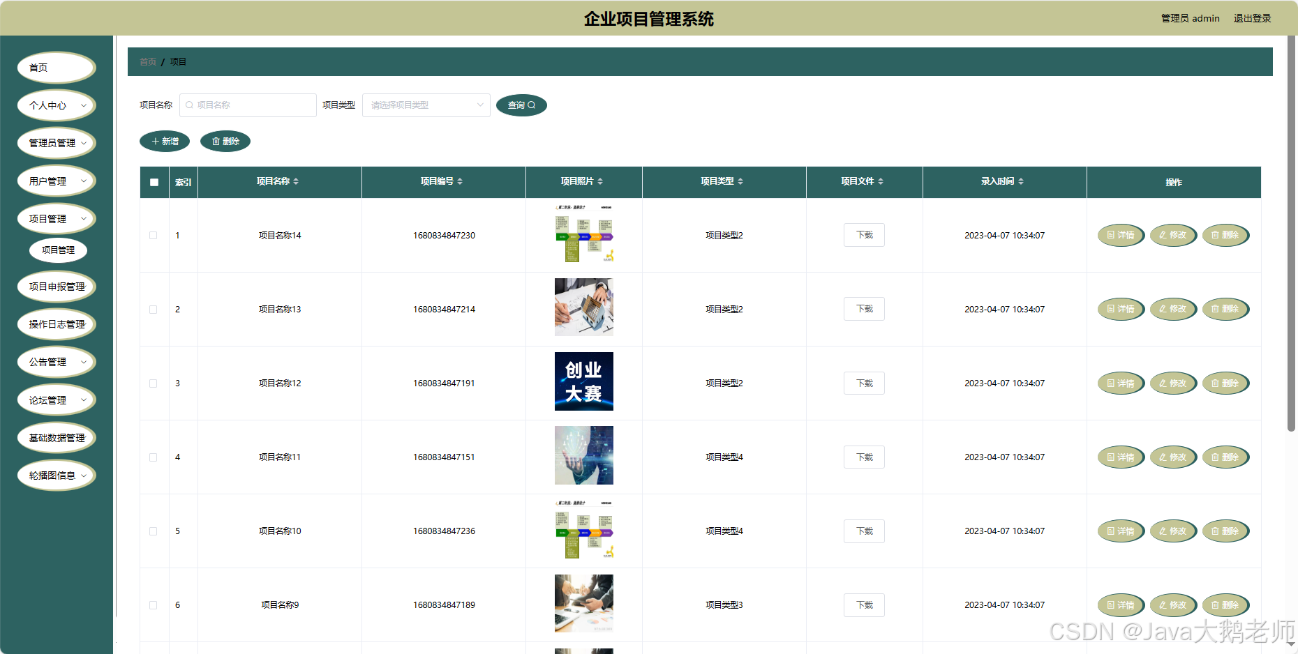The width and height of the screenshot is (1298, 654).
Task: Expand the 论坛管理 sidebar menu
Action: pos(57,400)
